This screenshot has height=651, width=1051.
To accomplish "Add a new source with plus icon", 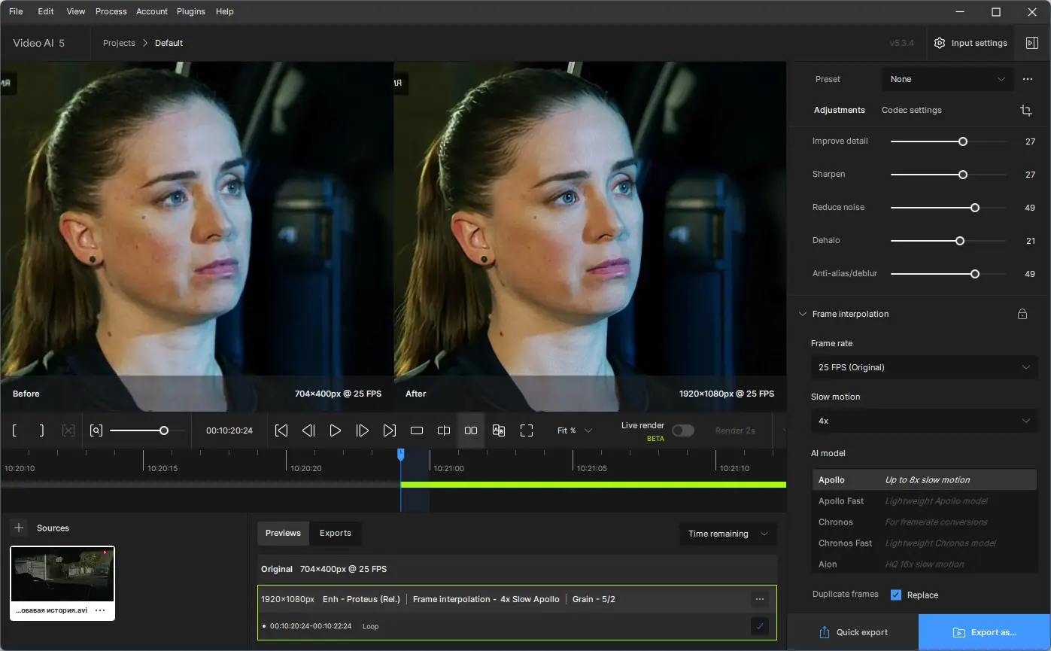I will [20, 528].
